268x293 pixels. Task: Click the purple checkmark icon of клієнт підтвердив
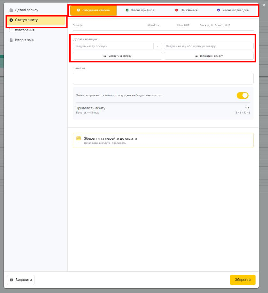218,10
